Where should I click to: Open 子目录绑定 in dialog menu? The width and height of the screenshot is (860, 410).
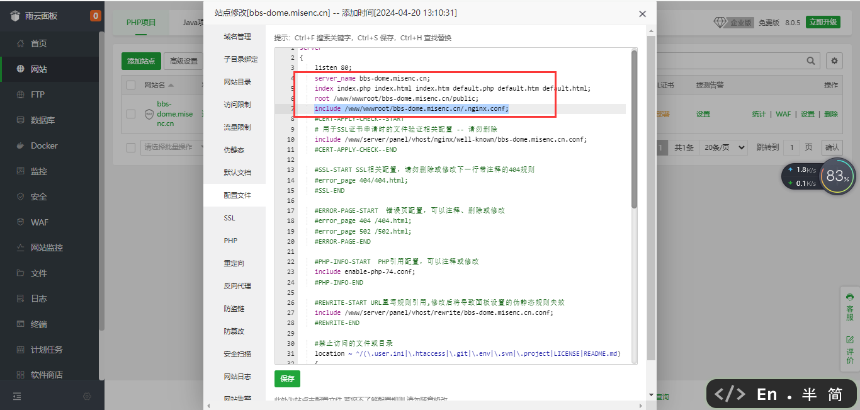pos(240,59)
